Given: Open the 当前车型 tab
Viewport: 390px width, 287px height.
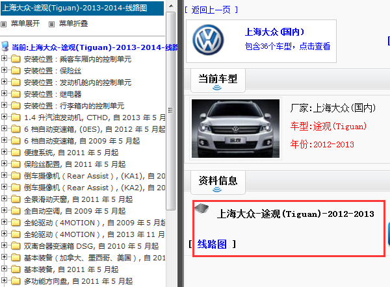Looking at the screenshot, I should pos(218,81).
